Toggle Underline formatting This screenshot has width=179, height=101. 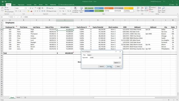point(20,11)
